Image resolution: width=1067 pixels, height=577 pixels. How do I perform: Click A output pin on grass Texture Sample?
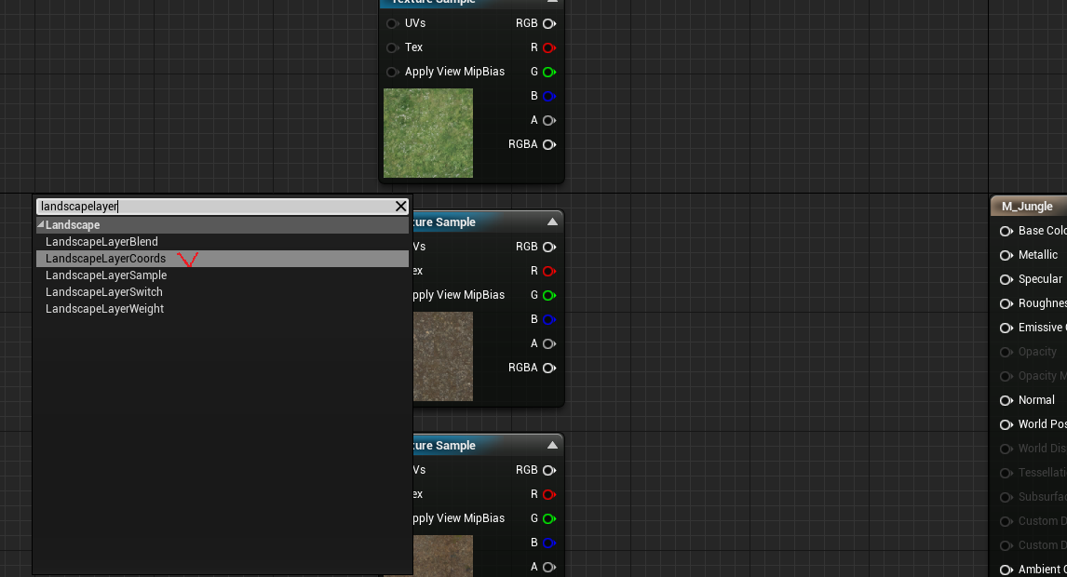549,120
